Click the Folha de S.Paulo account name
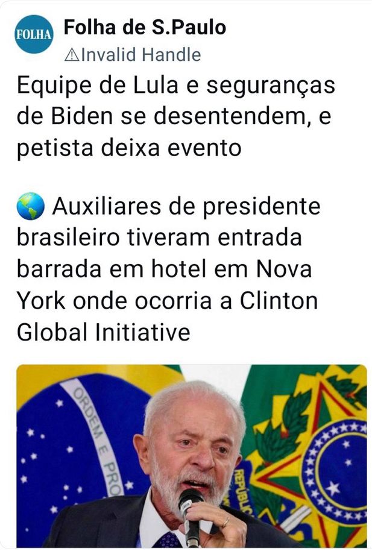372x554 pixels. click(x=145, y=27)
